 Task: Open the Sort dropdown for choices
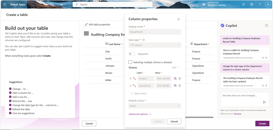(176, 68)
